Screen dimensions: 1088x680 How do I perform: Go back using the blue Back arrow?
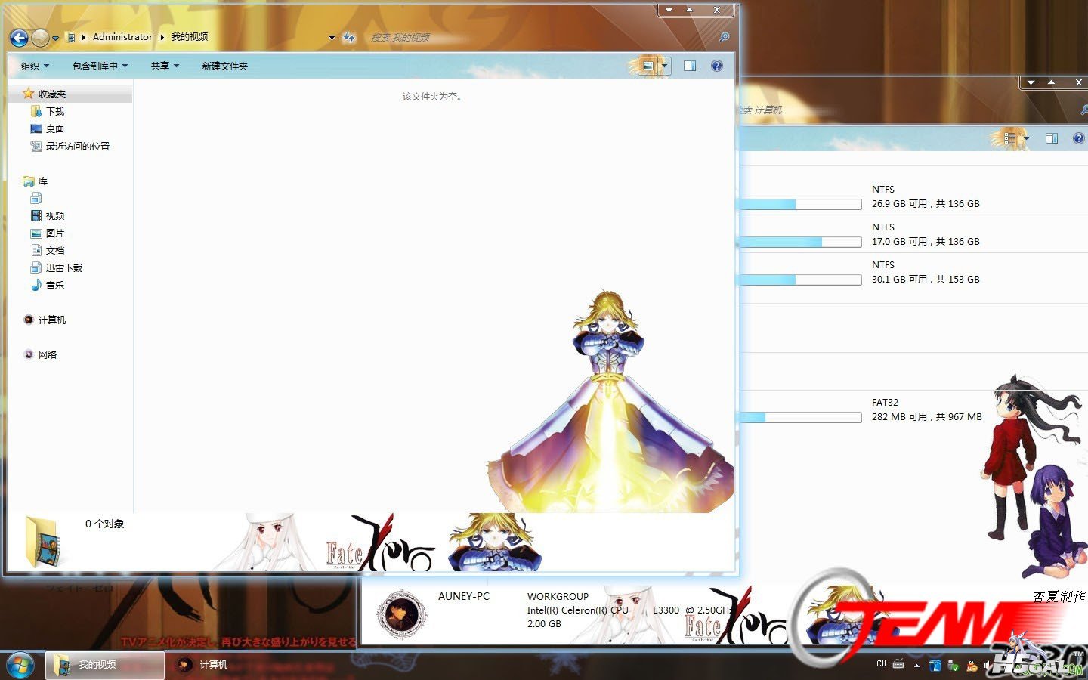click(x=19, y=37)
